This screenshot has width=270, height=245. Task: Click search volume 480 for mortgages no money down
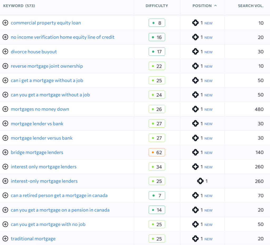pyautogui.click(x=259, y=109)
